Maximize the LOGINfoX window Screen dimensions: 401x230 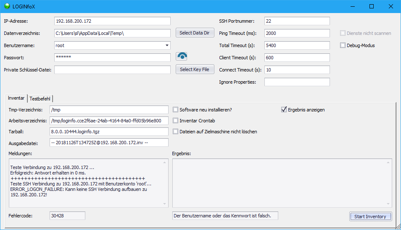[372, 6]
